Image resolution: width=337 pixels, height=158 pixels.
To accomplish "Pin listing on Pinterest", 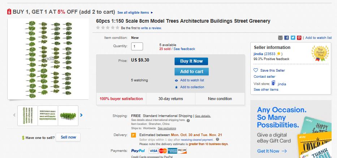I will tap(299, 38).
